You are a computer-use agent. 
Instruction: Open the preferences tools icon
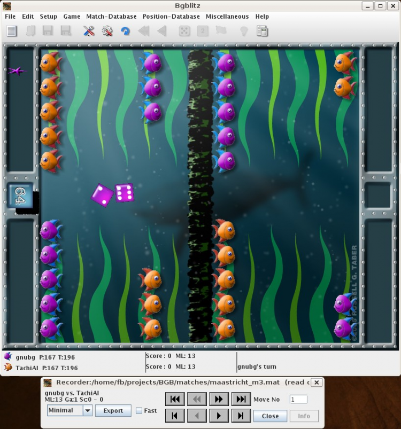[x=89, y=31]
